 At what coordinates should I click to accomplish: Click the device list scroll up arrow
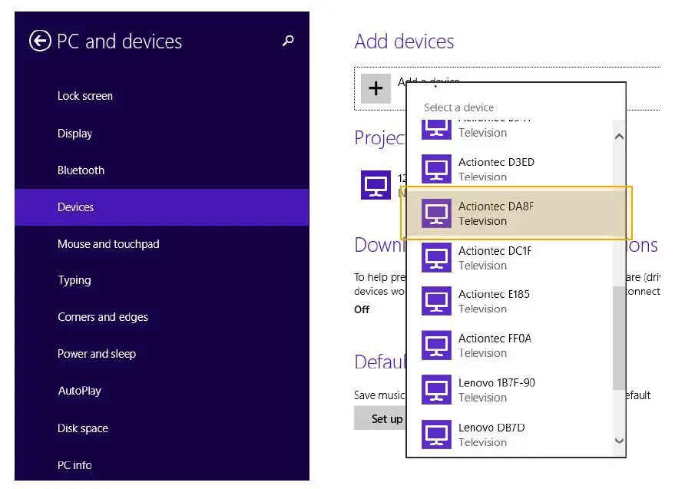click(619, 136)
